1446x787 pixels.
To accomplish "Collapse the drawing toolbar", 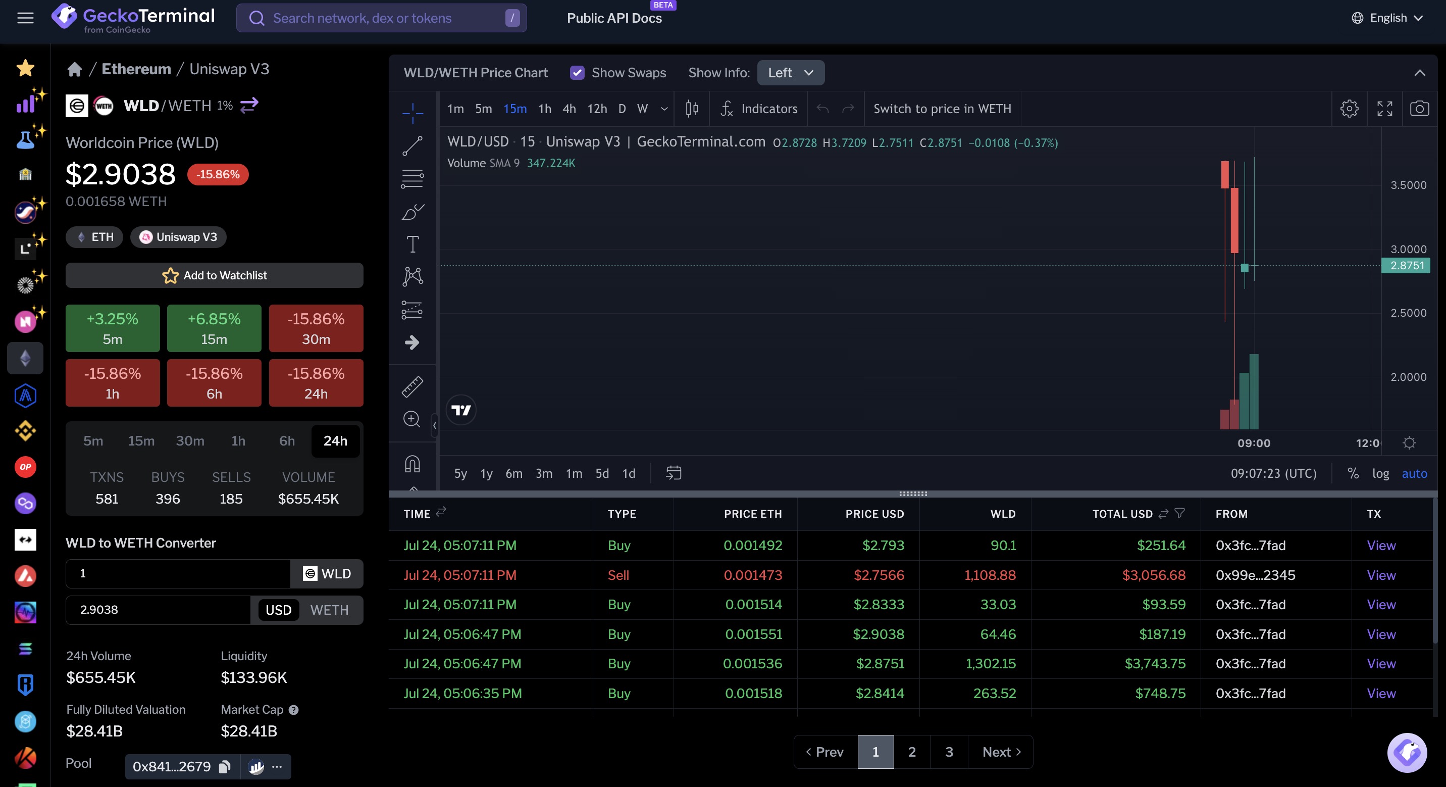I will pos(435,425).
